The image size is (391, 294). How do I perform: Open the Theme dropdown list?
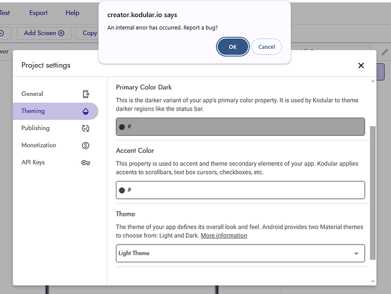[x=240, y=253]
